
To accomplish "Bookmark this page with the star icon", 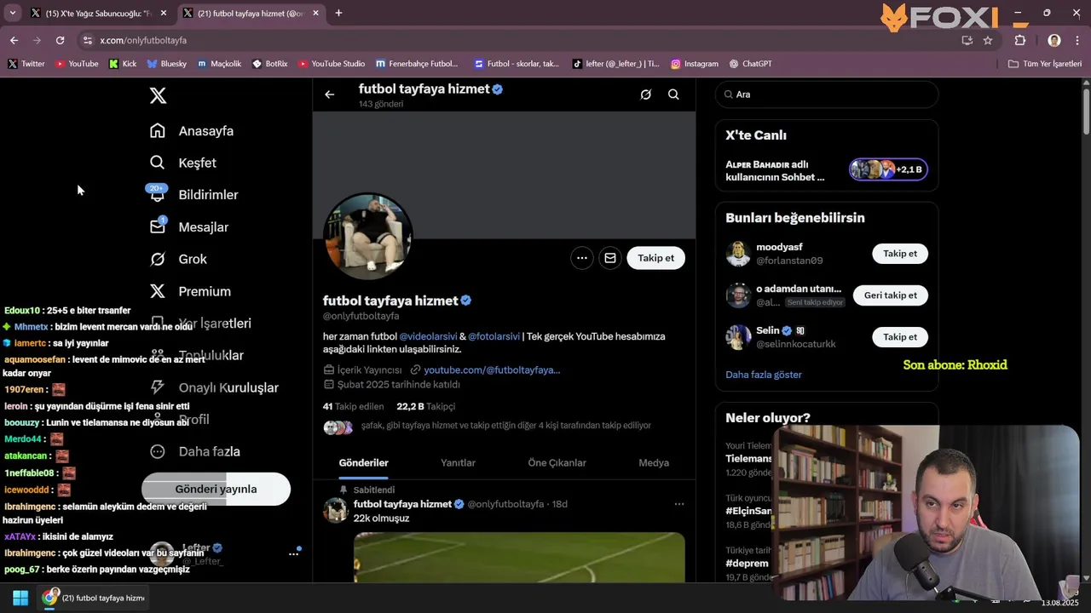I will point(988,40).
